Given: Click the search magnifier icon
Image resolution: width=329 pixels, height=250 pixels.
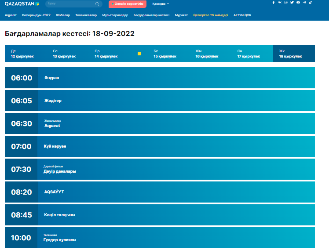Looking at the screenshot, I should [97, 4].
